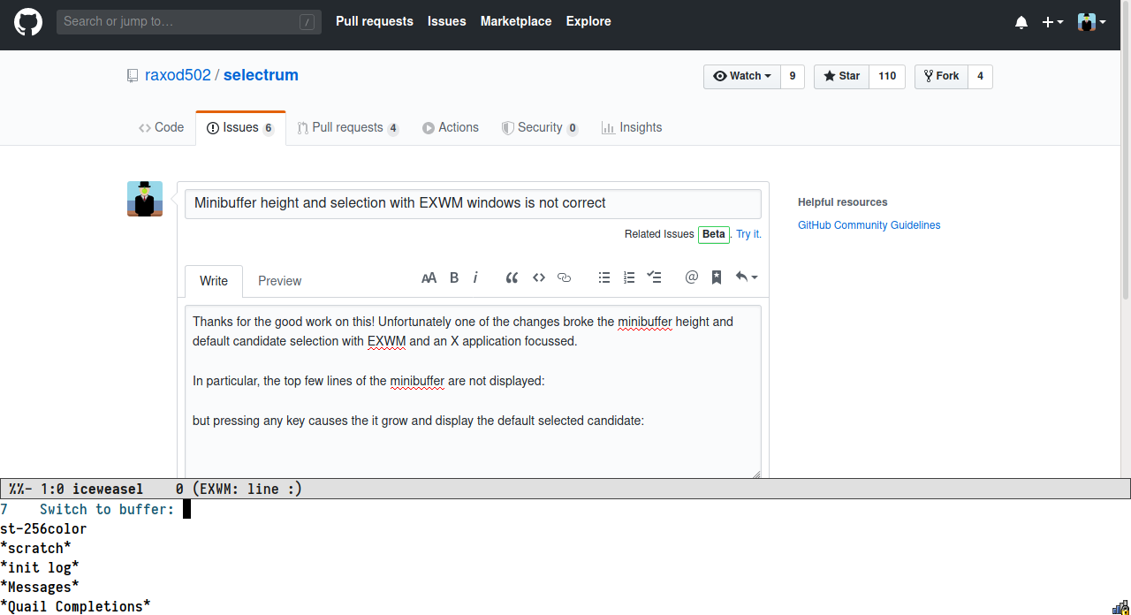Viewport: 1131px width, 615px height.
Task: Open the GitHub home logo
Action: (28, 22)
